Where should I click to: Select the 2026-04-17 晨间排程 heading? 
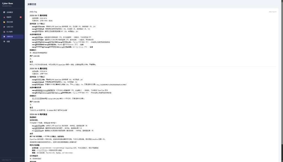(38, 15)
